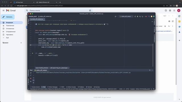Select stable_diff_telebot tab in Run panel
This screenshot has height=102, width=182.
click(x=41, y=70)
